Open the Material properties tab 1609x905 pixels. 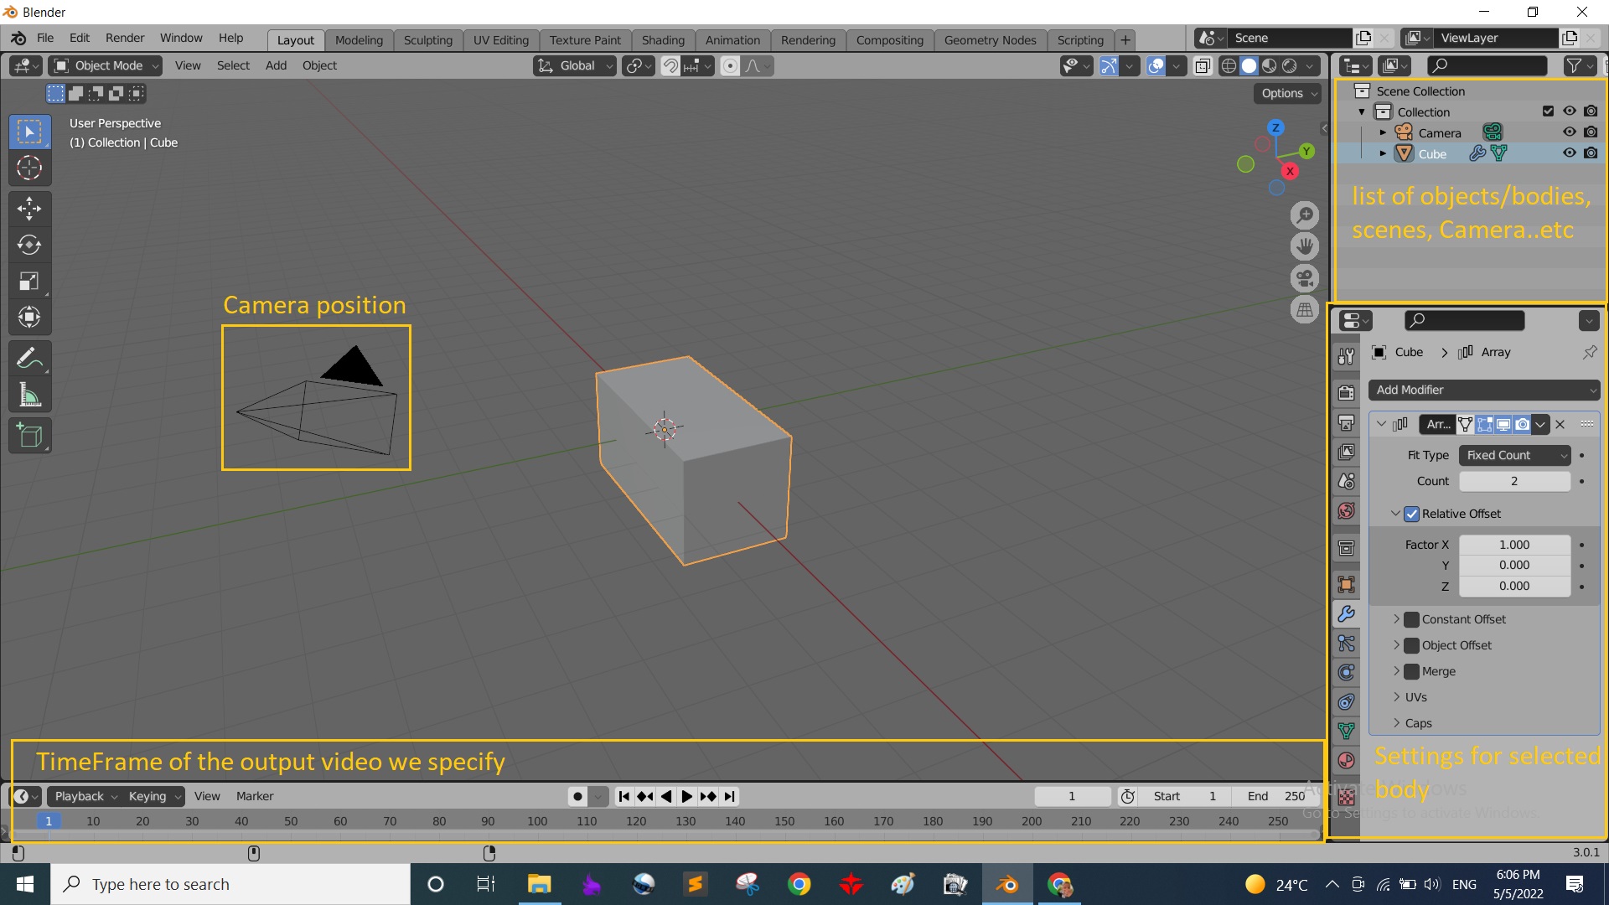click(x=1347, y=761)
